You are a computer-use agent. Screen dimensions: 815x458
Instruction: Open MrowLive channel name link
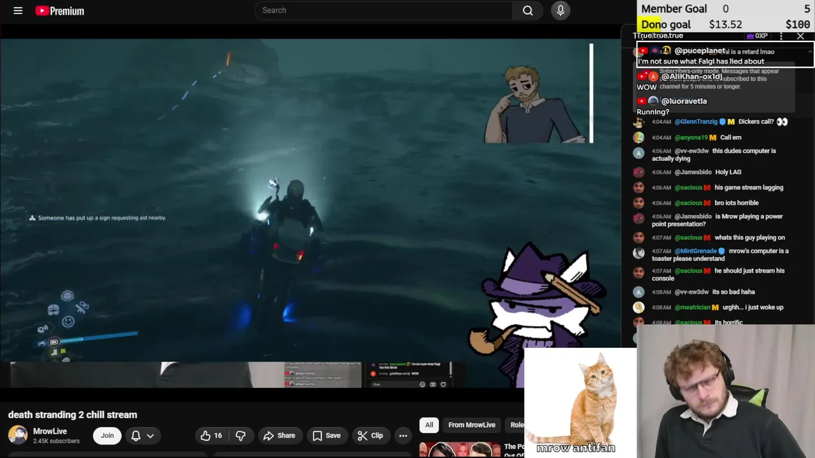coord(50,431)
